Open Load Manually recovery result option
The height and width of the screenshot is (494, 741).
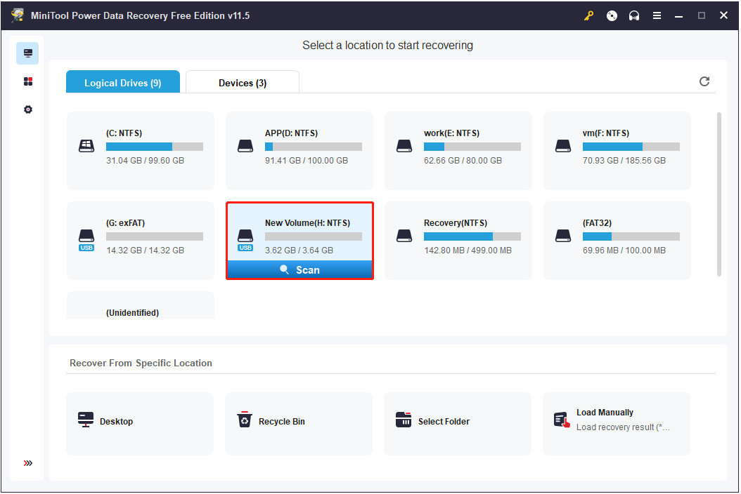[x=617, y=424]
